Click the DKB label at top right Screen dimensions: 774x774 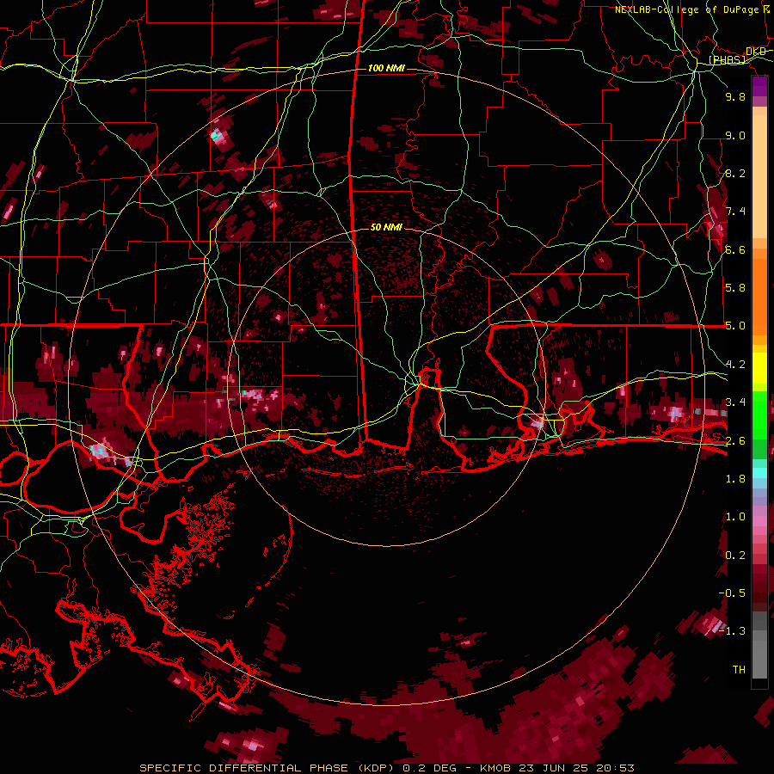[x=756, y=52]
